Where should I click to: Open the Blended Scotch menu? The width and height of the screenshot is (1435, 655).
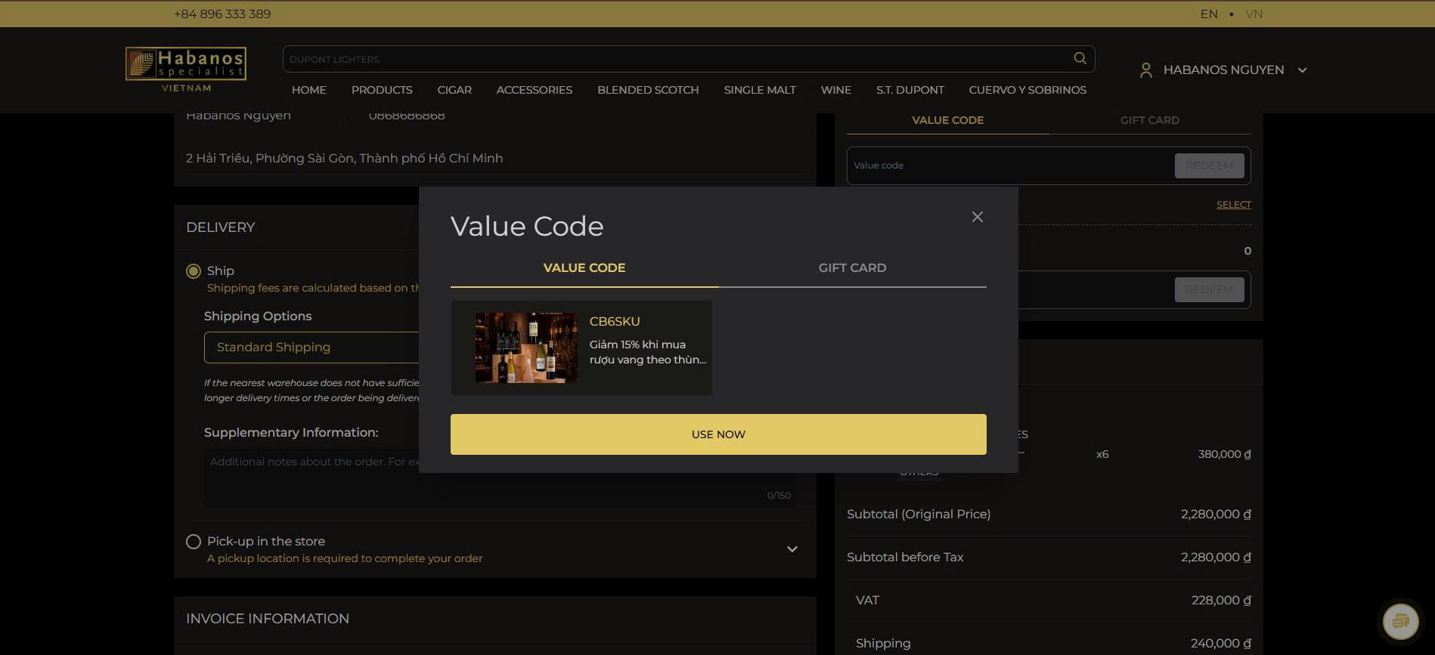pos(648,90)
